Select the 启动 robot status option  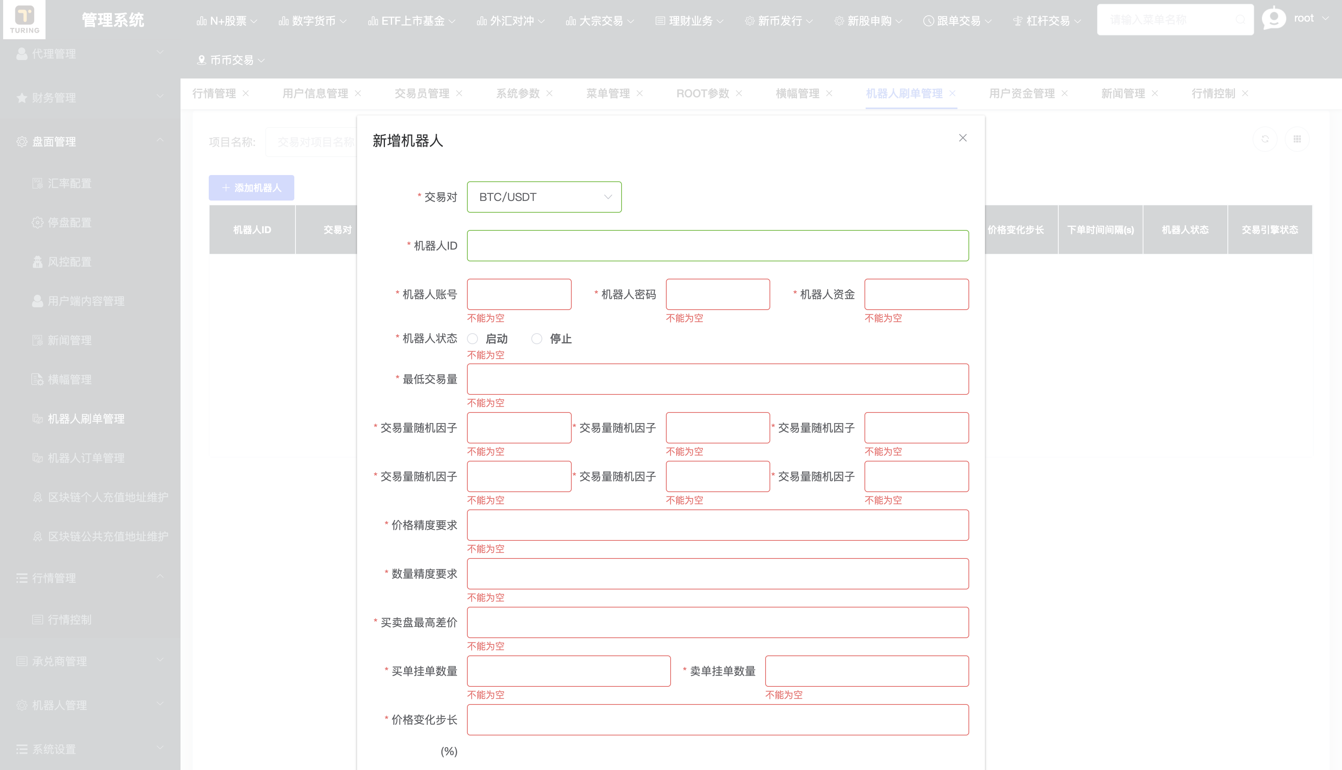point(472,338)
